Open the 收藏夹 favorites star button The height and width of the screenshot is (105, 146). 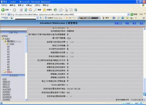(47, 10)
